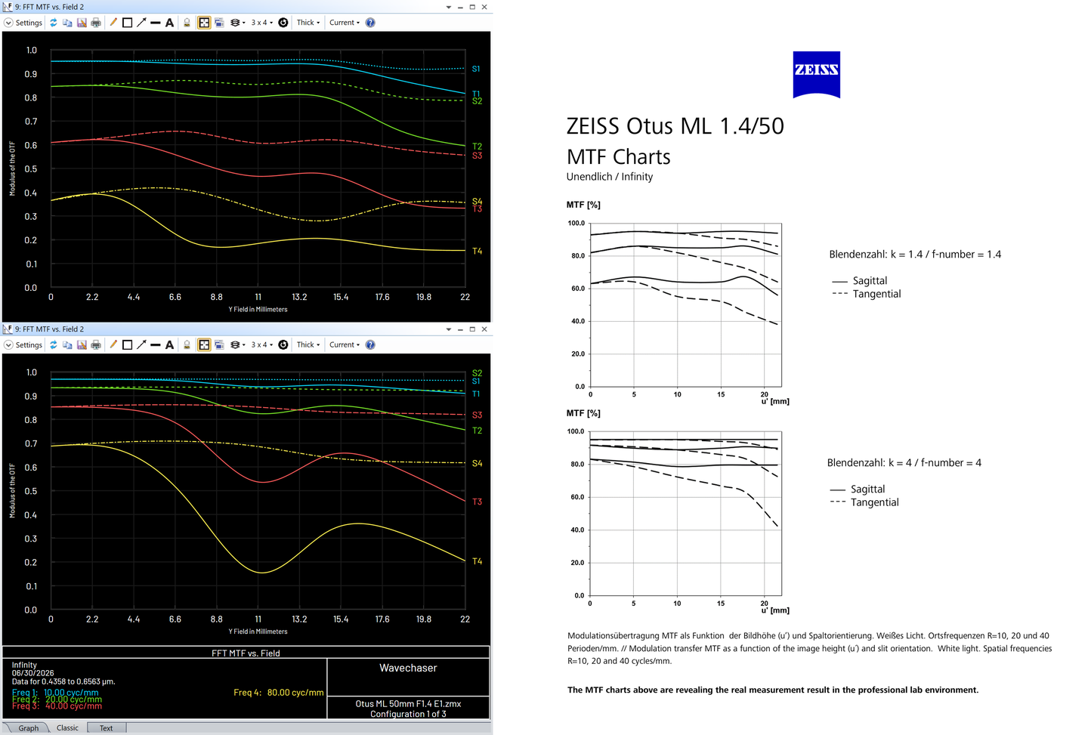Open the layers dropdown in bottom toolbar
1088x735 pixels.
(237, 345)
